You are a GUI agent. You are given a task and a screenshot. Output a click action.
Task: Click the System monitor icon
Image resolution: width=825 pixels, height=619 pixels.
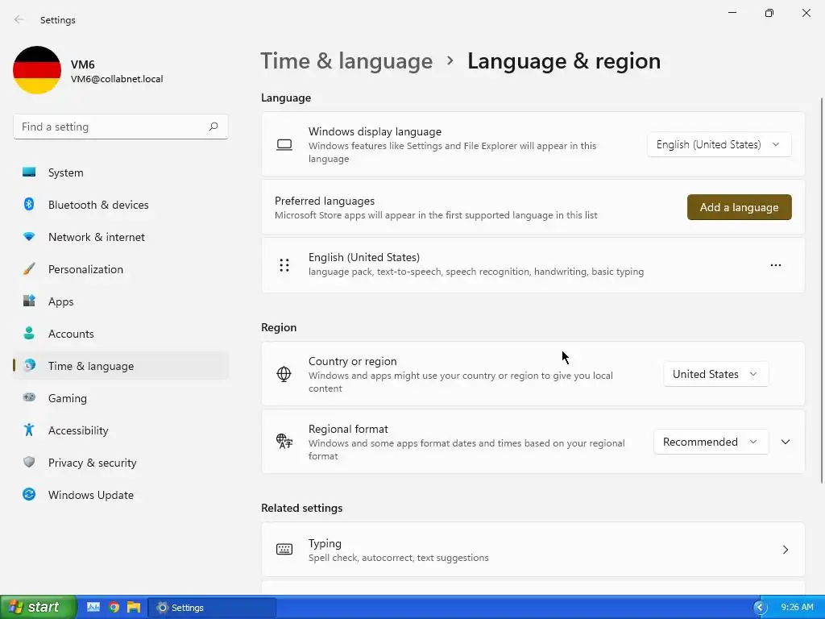[x=29, y=172]
